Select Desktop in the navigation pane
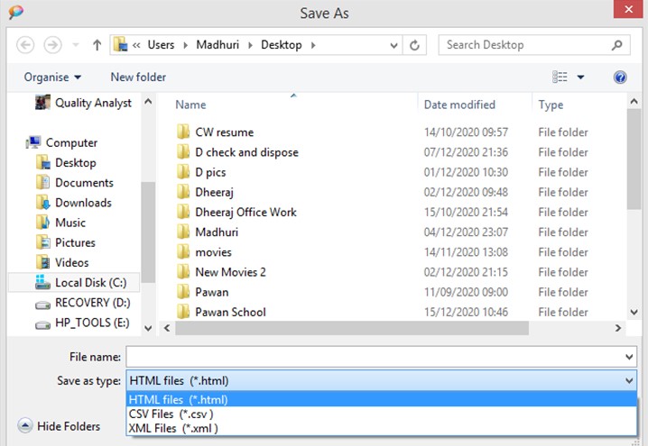Image resolution: width=648 pixels, height=446 pixels. 75,162
